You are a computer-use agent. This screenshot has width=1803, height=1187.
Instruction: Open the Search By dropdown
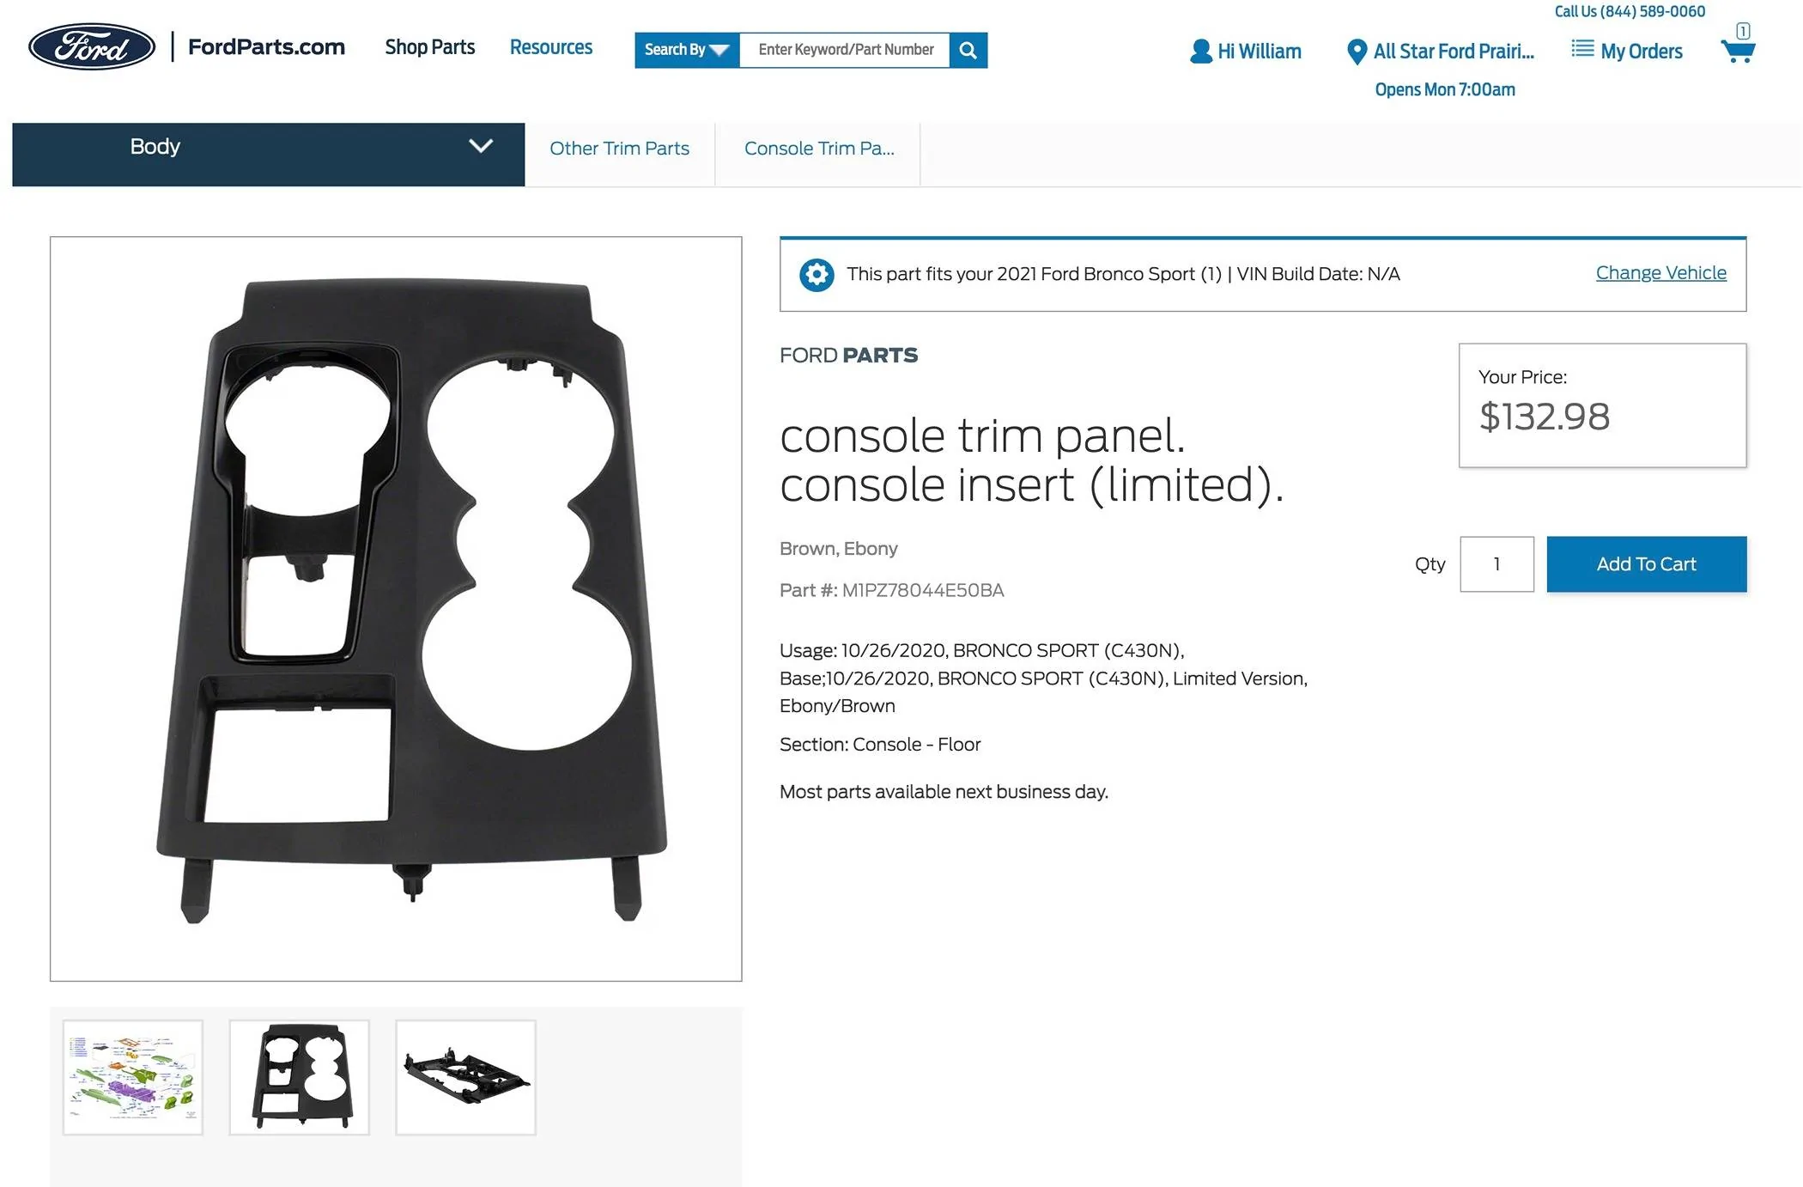[686, 50]
